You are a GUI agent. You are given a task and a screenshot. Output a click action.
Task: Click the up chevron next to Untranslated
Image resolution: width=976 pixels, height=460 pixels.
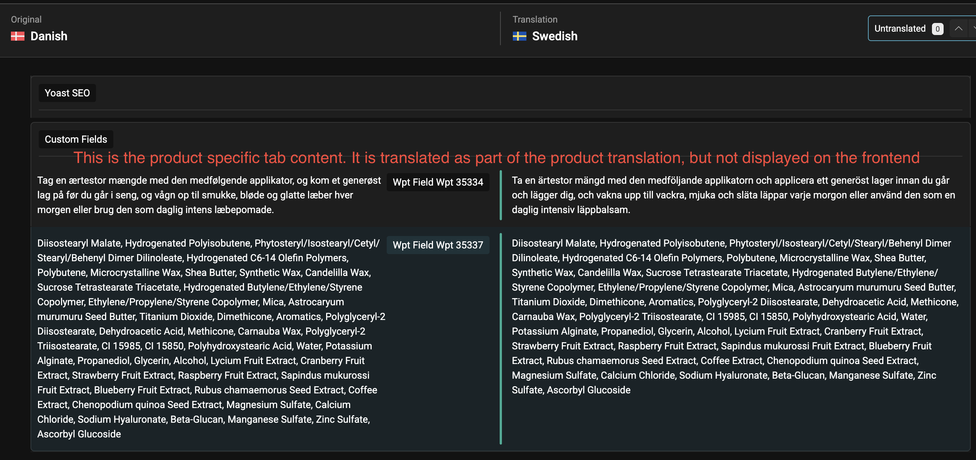958,28
